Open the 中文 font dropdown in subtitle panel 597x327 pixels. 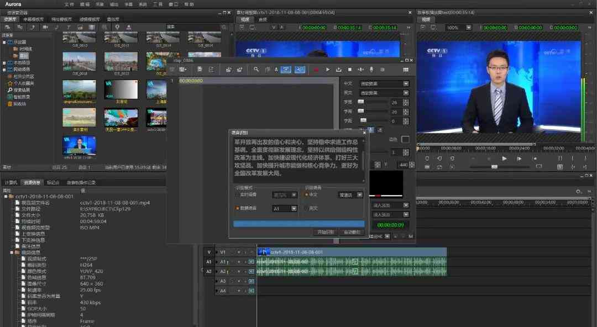[406, 83]
